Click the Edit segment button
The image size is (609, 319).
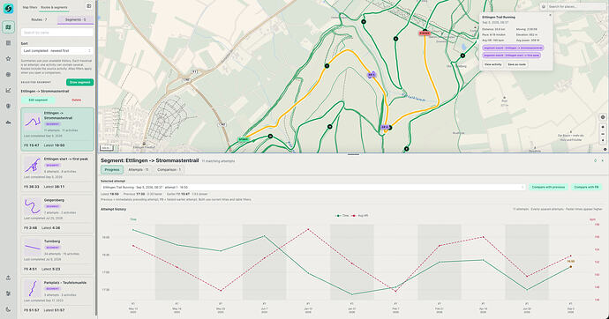pos(38,100)
